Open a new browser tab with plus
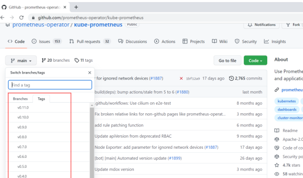This screenshot has height=178, width=303. click(x=76, y=7)
